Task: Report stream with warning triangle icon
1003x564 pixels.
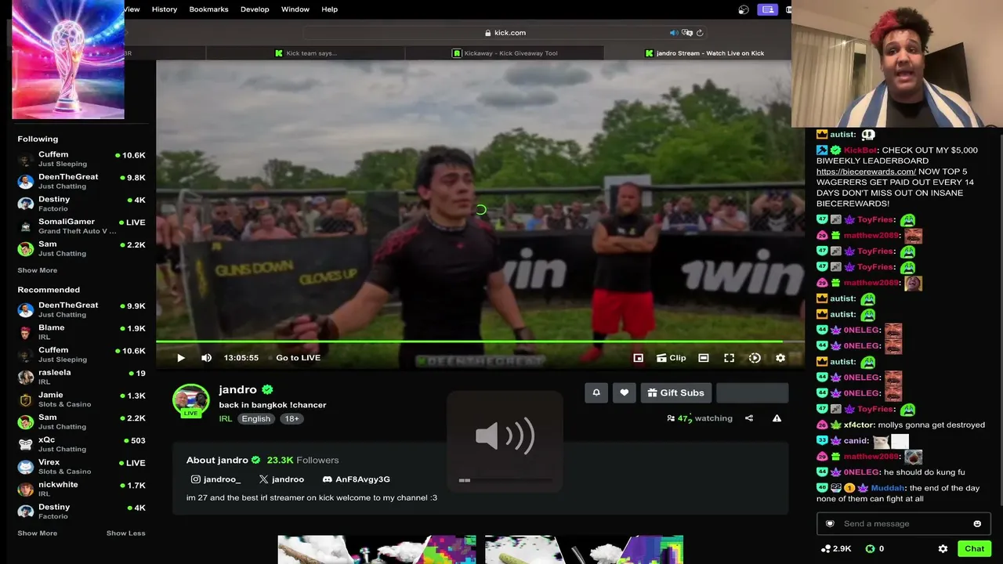Action: coord(777,418)
